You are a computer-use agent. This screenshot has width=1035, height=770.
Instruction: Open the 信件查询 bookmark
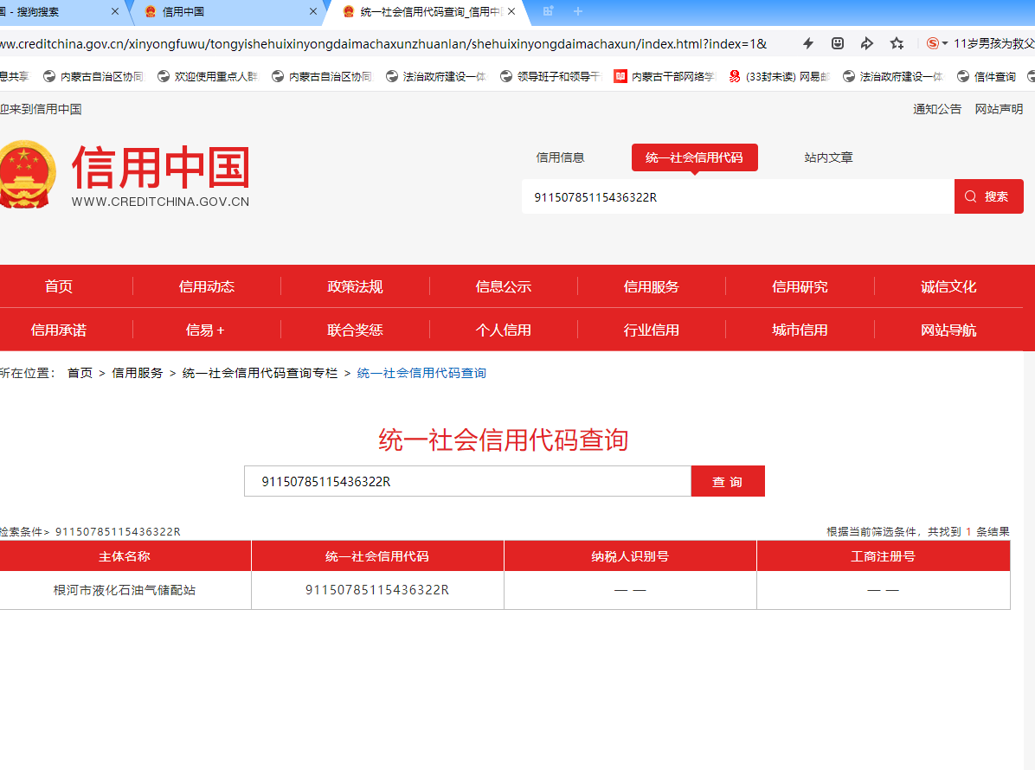pos(987,76)
